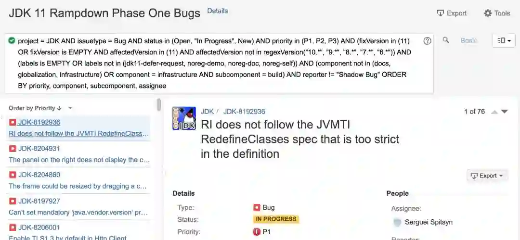The width and height of the screenshot is (520, 240).
Task: Open the layout switcher dropdown
Action: coord(504,40)
